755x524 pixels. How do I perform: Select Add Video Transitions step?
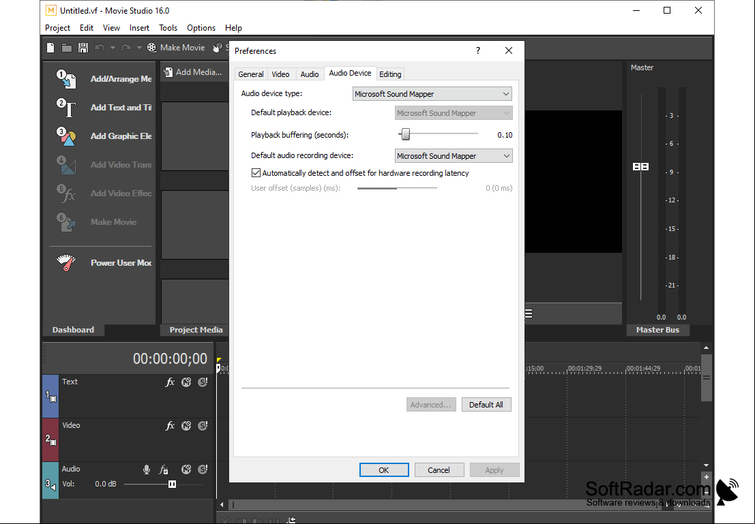tap(104, 165)
